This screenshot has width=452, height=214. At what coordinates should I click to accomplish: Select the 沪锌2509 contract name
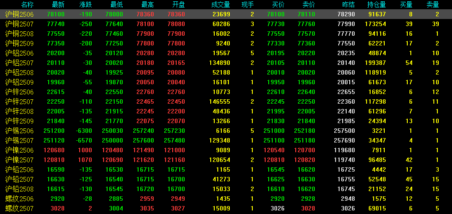[19, 121]
